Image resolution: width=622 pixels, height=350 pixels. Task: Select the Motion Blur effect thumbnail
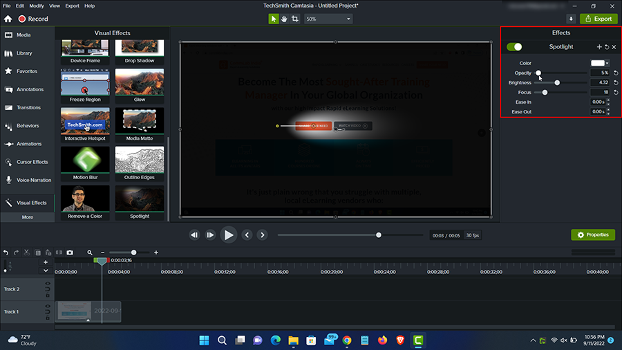tap(85, 163)
